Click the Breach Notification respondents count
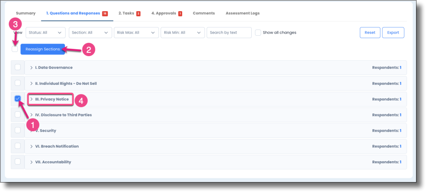 (x=401, y=146)
